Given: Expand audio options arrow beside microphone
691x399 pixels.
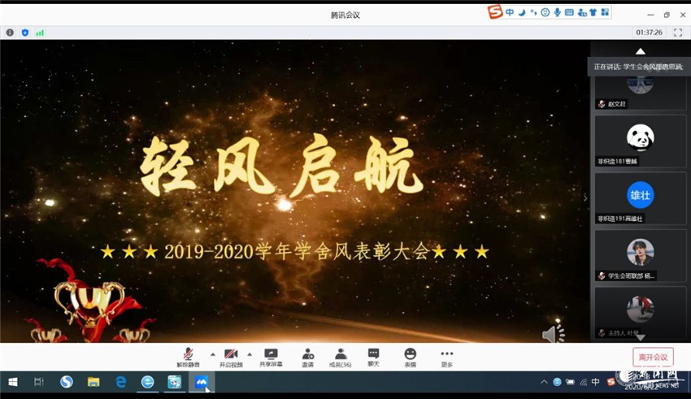Looking at the screenshot, I should coord(213,354).
